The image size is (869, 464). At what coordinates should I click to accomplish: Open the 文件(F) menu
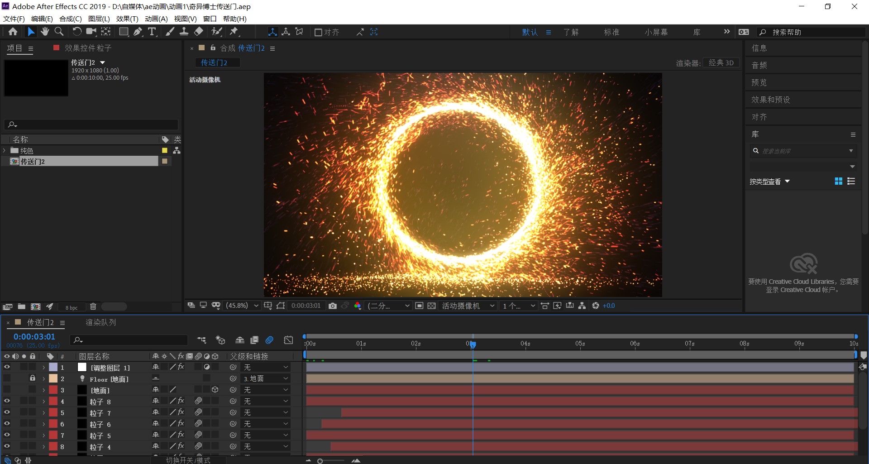(14, 19)
